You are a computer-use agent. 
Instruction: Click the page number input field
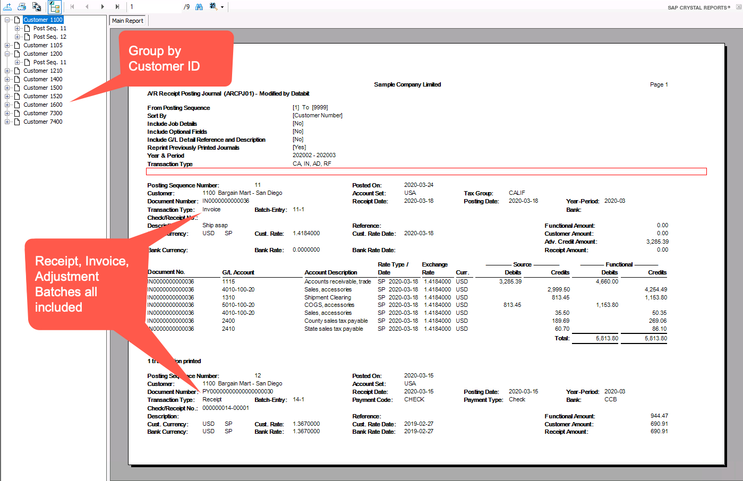154,7
